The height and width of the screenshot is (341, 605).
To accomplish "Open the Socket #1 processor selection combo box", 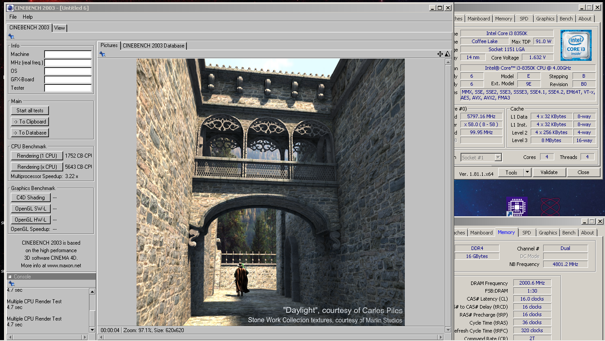I will point(481,157).
